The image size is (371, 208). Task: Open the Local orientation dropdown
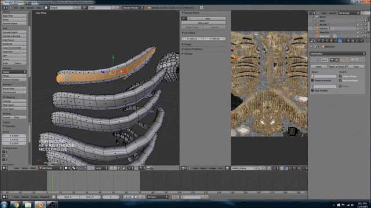[x=101, y=168]
